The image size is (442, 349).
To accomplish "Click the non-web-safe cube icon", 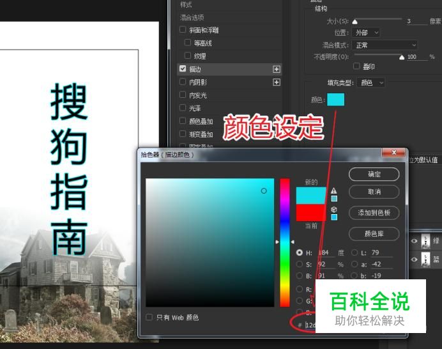I will click(x=334, y=210).
